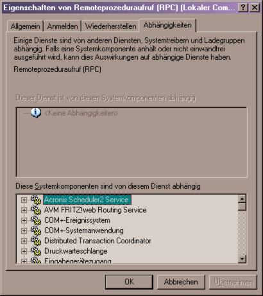The width and height of the screenshot is (263, 296).
Task: Expand the Distributed Transaction Coordinator node
Action: pyautogui.click(x=24, y=241)
